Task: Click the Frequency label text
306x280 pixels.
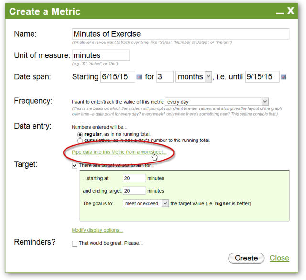Action: tap(33, 101)
